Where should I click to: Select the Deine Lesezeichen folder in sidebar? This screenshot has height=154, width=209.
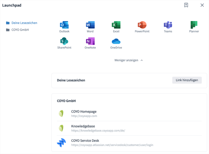pyautogui.click(x=22, y=23)
